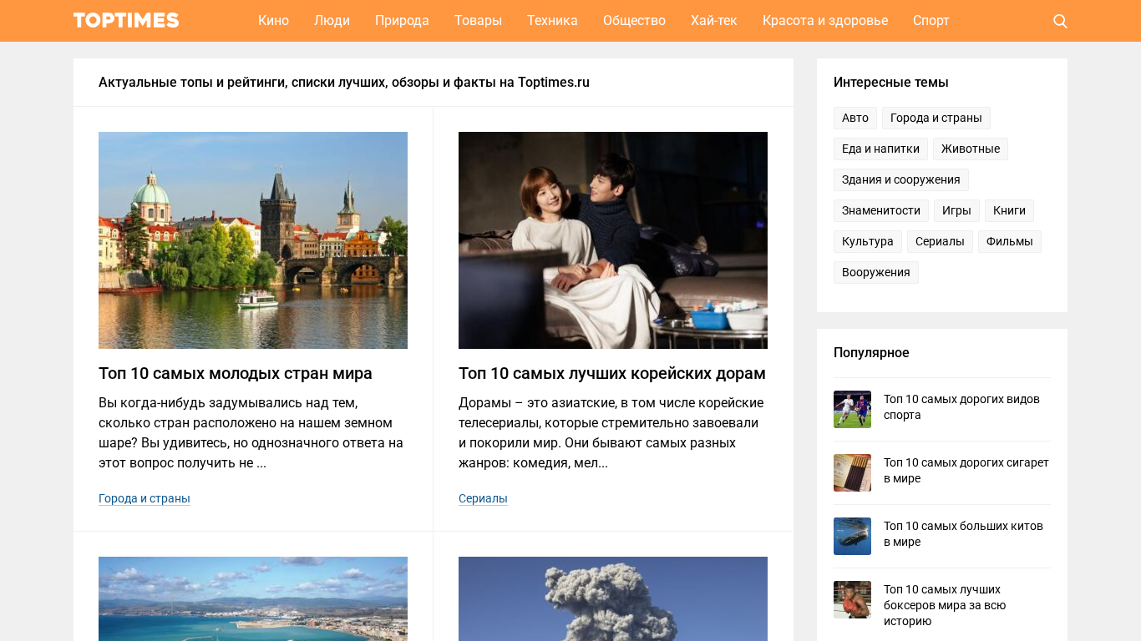Screen dimensions: 1141x641
Task: Navigate to the Спорт section
Action: pyautogui.click(x=931, y=21)
